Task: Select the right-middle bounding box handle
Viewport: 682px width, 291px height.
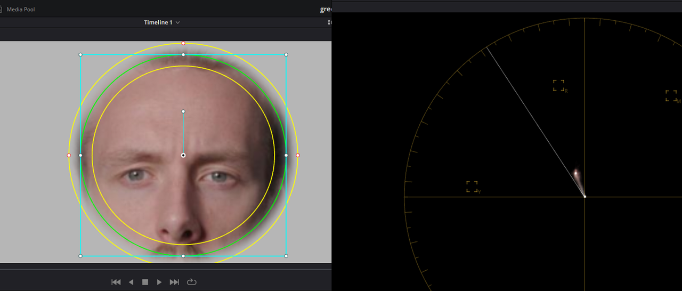Action: tap(286, 155)
